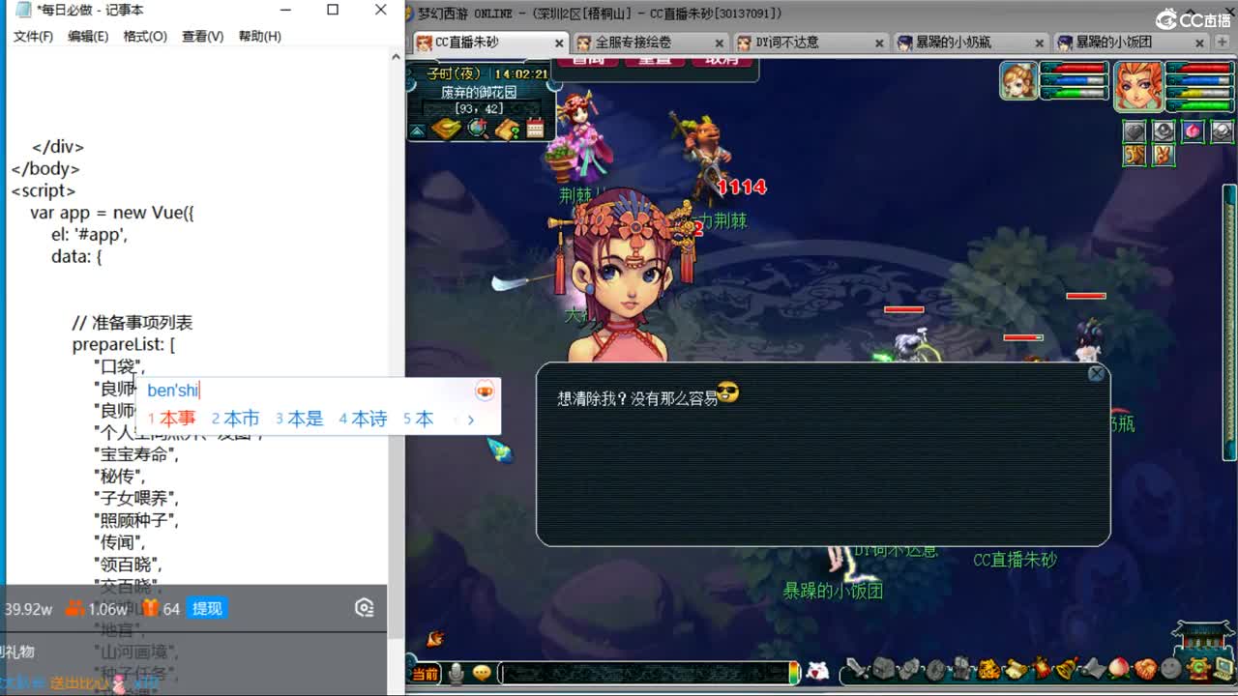Screen dimensions: 1238x696
Task: Open the 帮助(H) menu in Notepad
Action: tap(259, 36)
